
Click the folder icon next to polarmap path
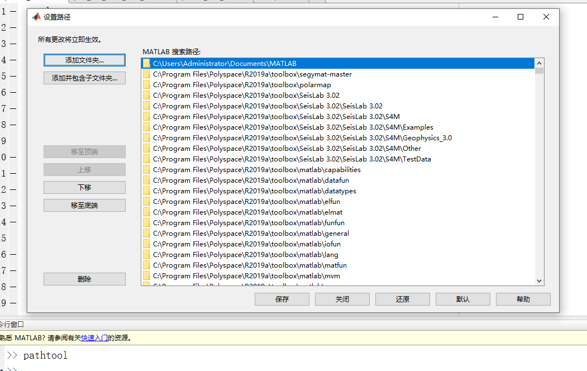pyautogui.click(x=147, y=84)
